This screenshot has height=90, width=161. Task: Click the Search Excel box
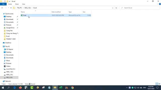pyautogui.click(x=140, y=8)
